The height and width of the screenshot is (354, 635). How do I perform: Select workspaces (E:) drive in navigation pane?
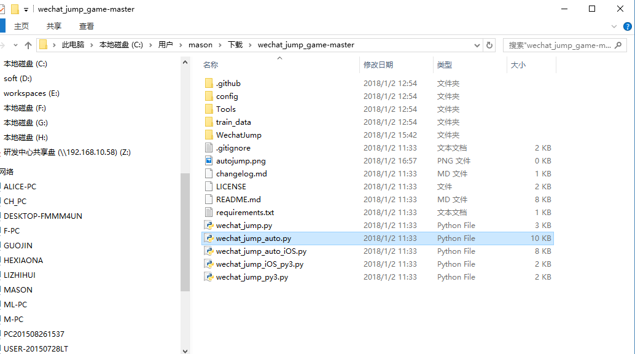pyautogui.click(x=31, y=93)
